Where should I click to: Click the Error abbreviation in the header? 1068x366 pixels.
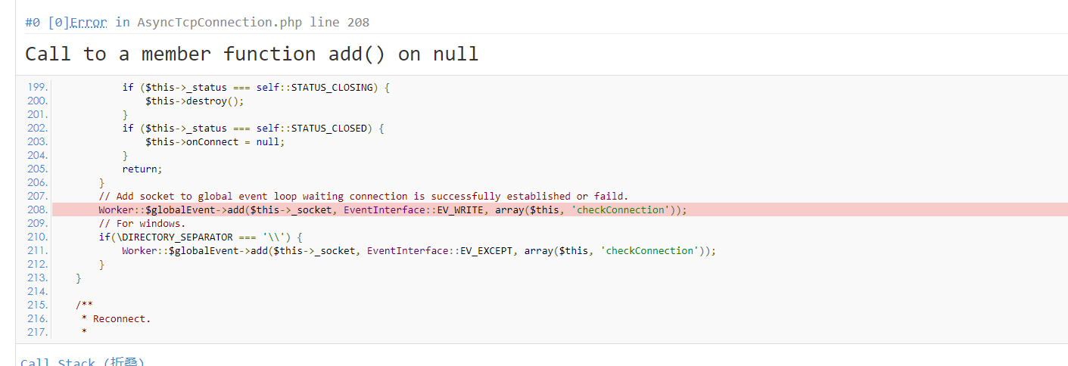(x=89, y=22)
